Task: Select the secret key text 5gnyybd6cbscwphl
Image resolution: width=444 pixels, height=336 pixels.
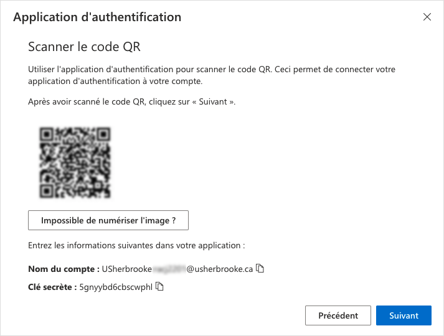Action: (116, 287)
